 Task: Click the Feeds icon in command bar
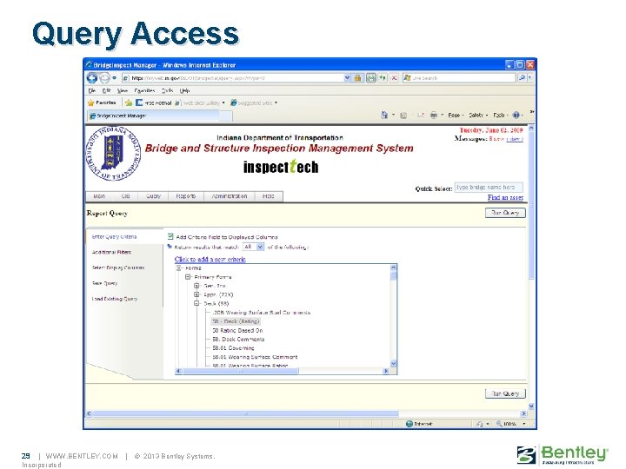click(x=403, y=116)
